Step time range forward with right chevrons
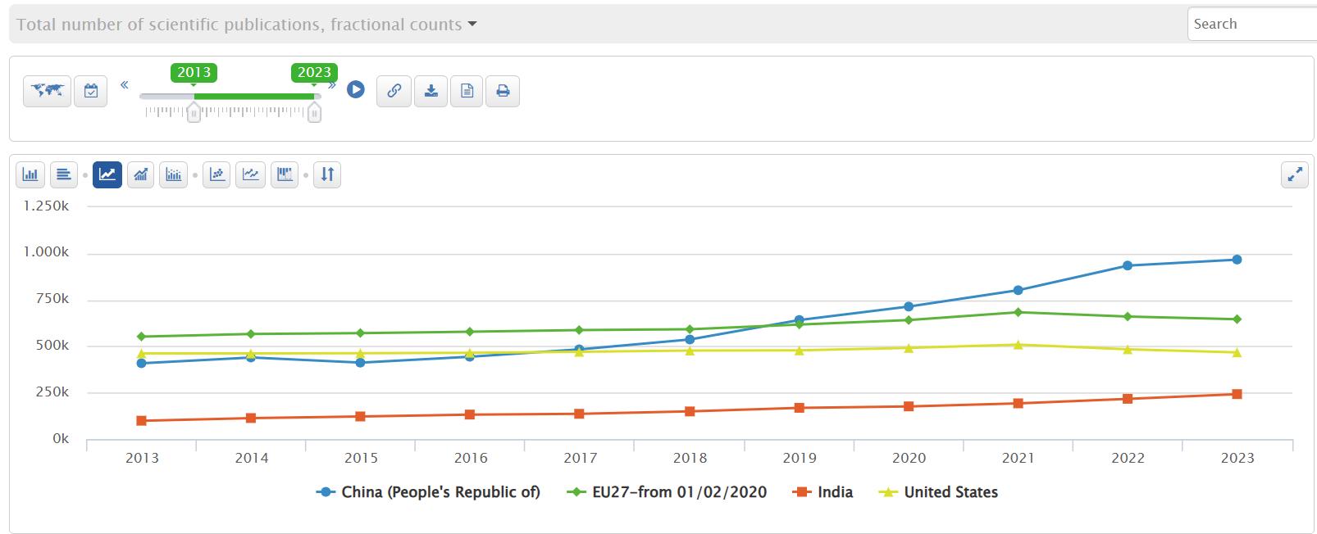This screenshot has height=534, width=1317. (x=332, y=84)
